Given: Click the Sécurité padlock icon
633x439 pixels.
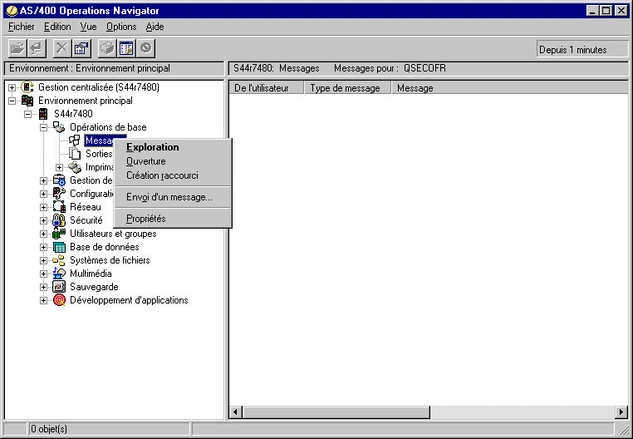Looking at the screenshot, I should 59,220.
